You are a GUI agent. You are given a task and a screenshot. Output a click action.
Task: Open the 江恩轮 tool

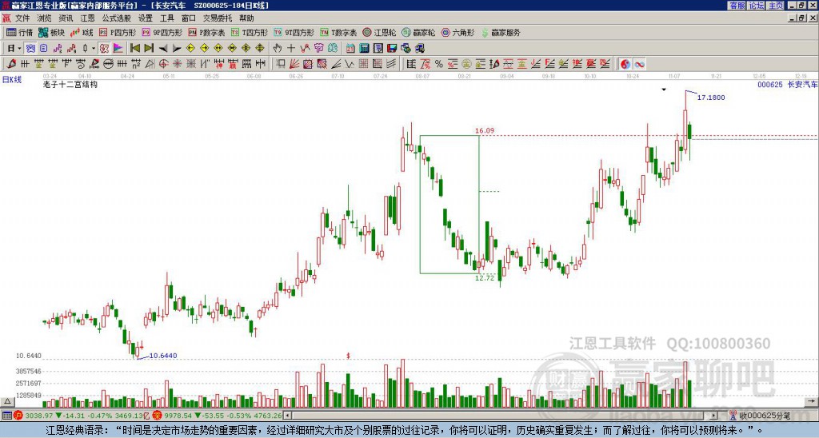(379, 32)
